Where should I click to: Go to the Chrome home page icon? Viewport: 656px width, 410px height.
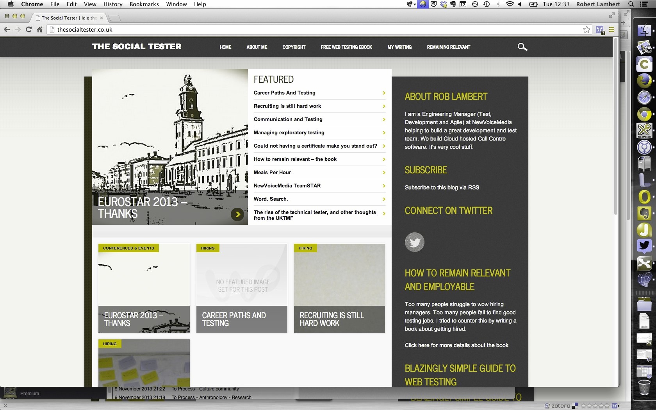39,30
